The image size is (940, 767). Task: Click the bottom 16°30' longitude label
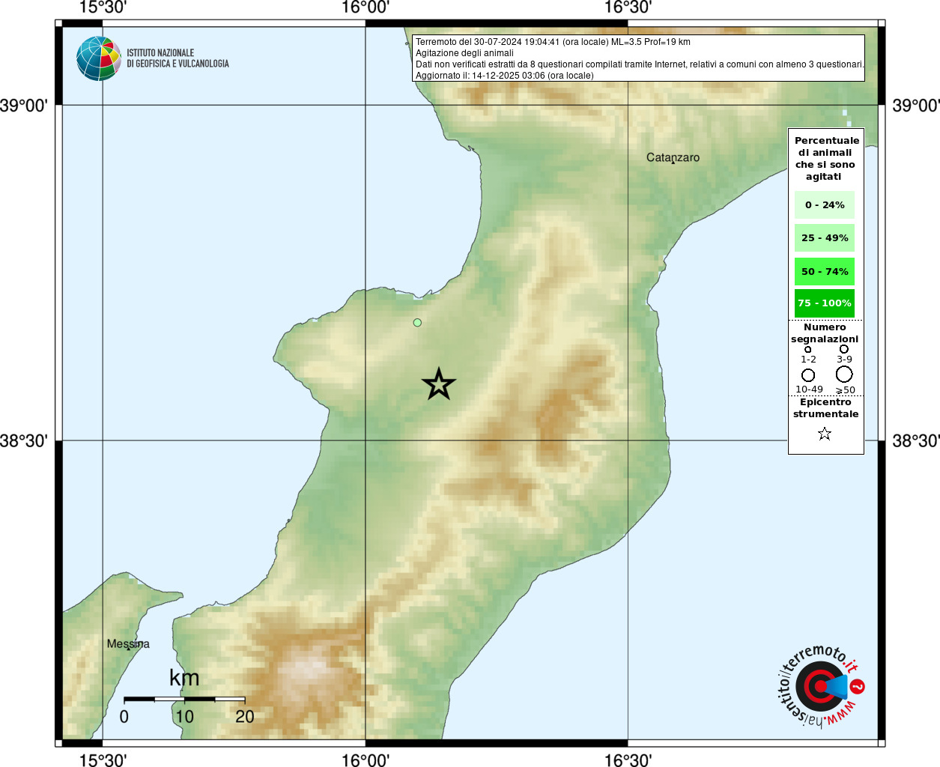[628, 760]
